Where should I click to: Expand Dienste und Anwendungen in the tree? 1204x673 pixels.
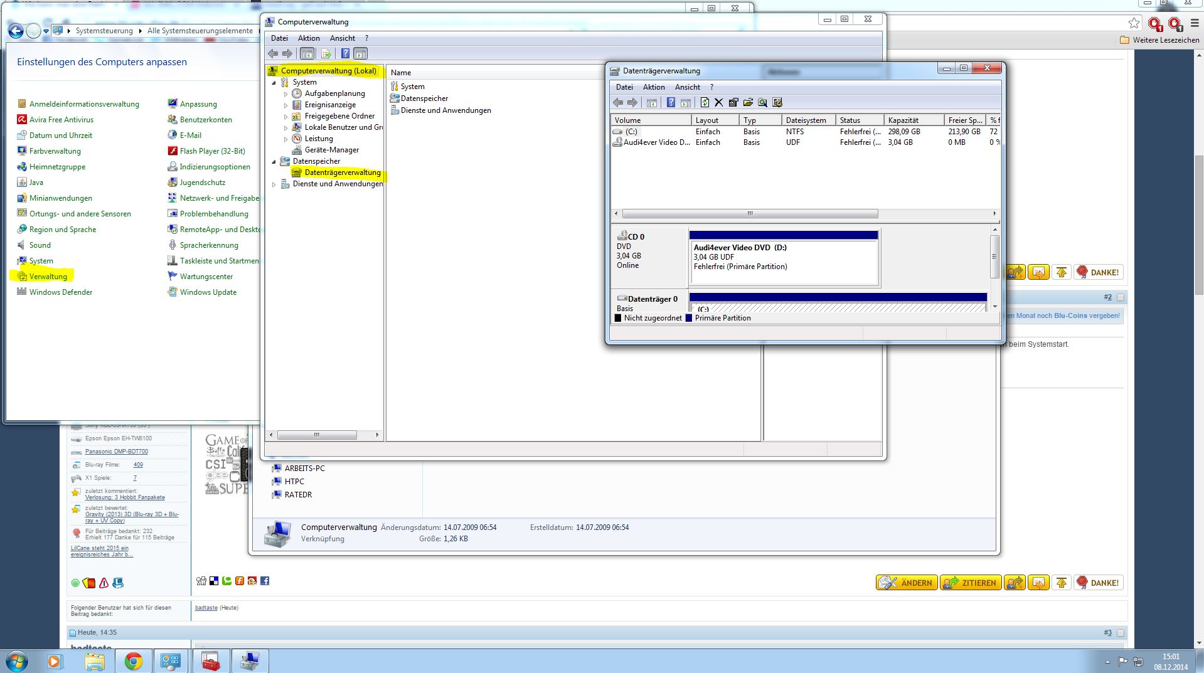point(274,184)
